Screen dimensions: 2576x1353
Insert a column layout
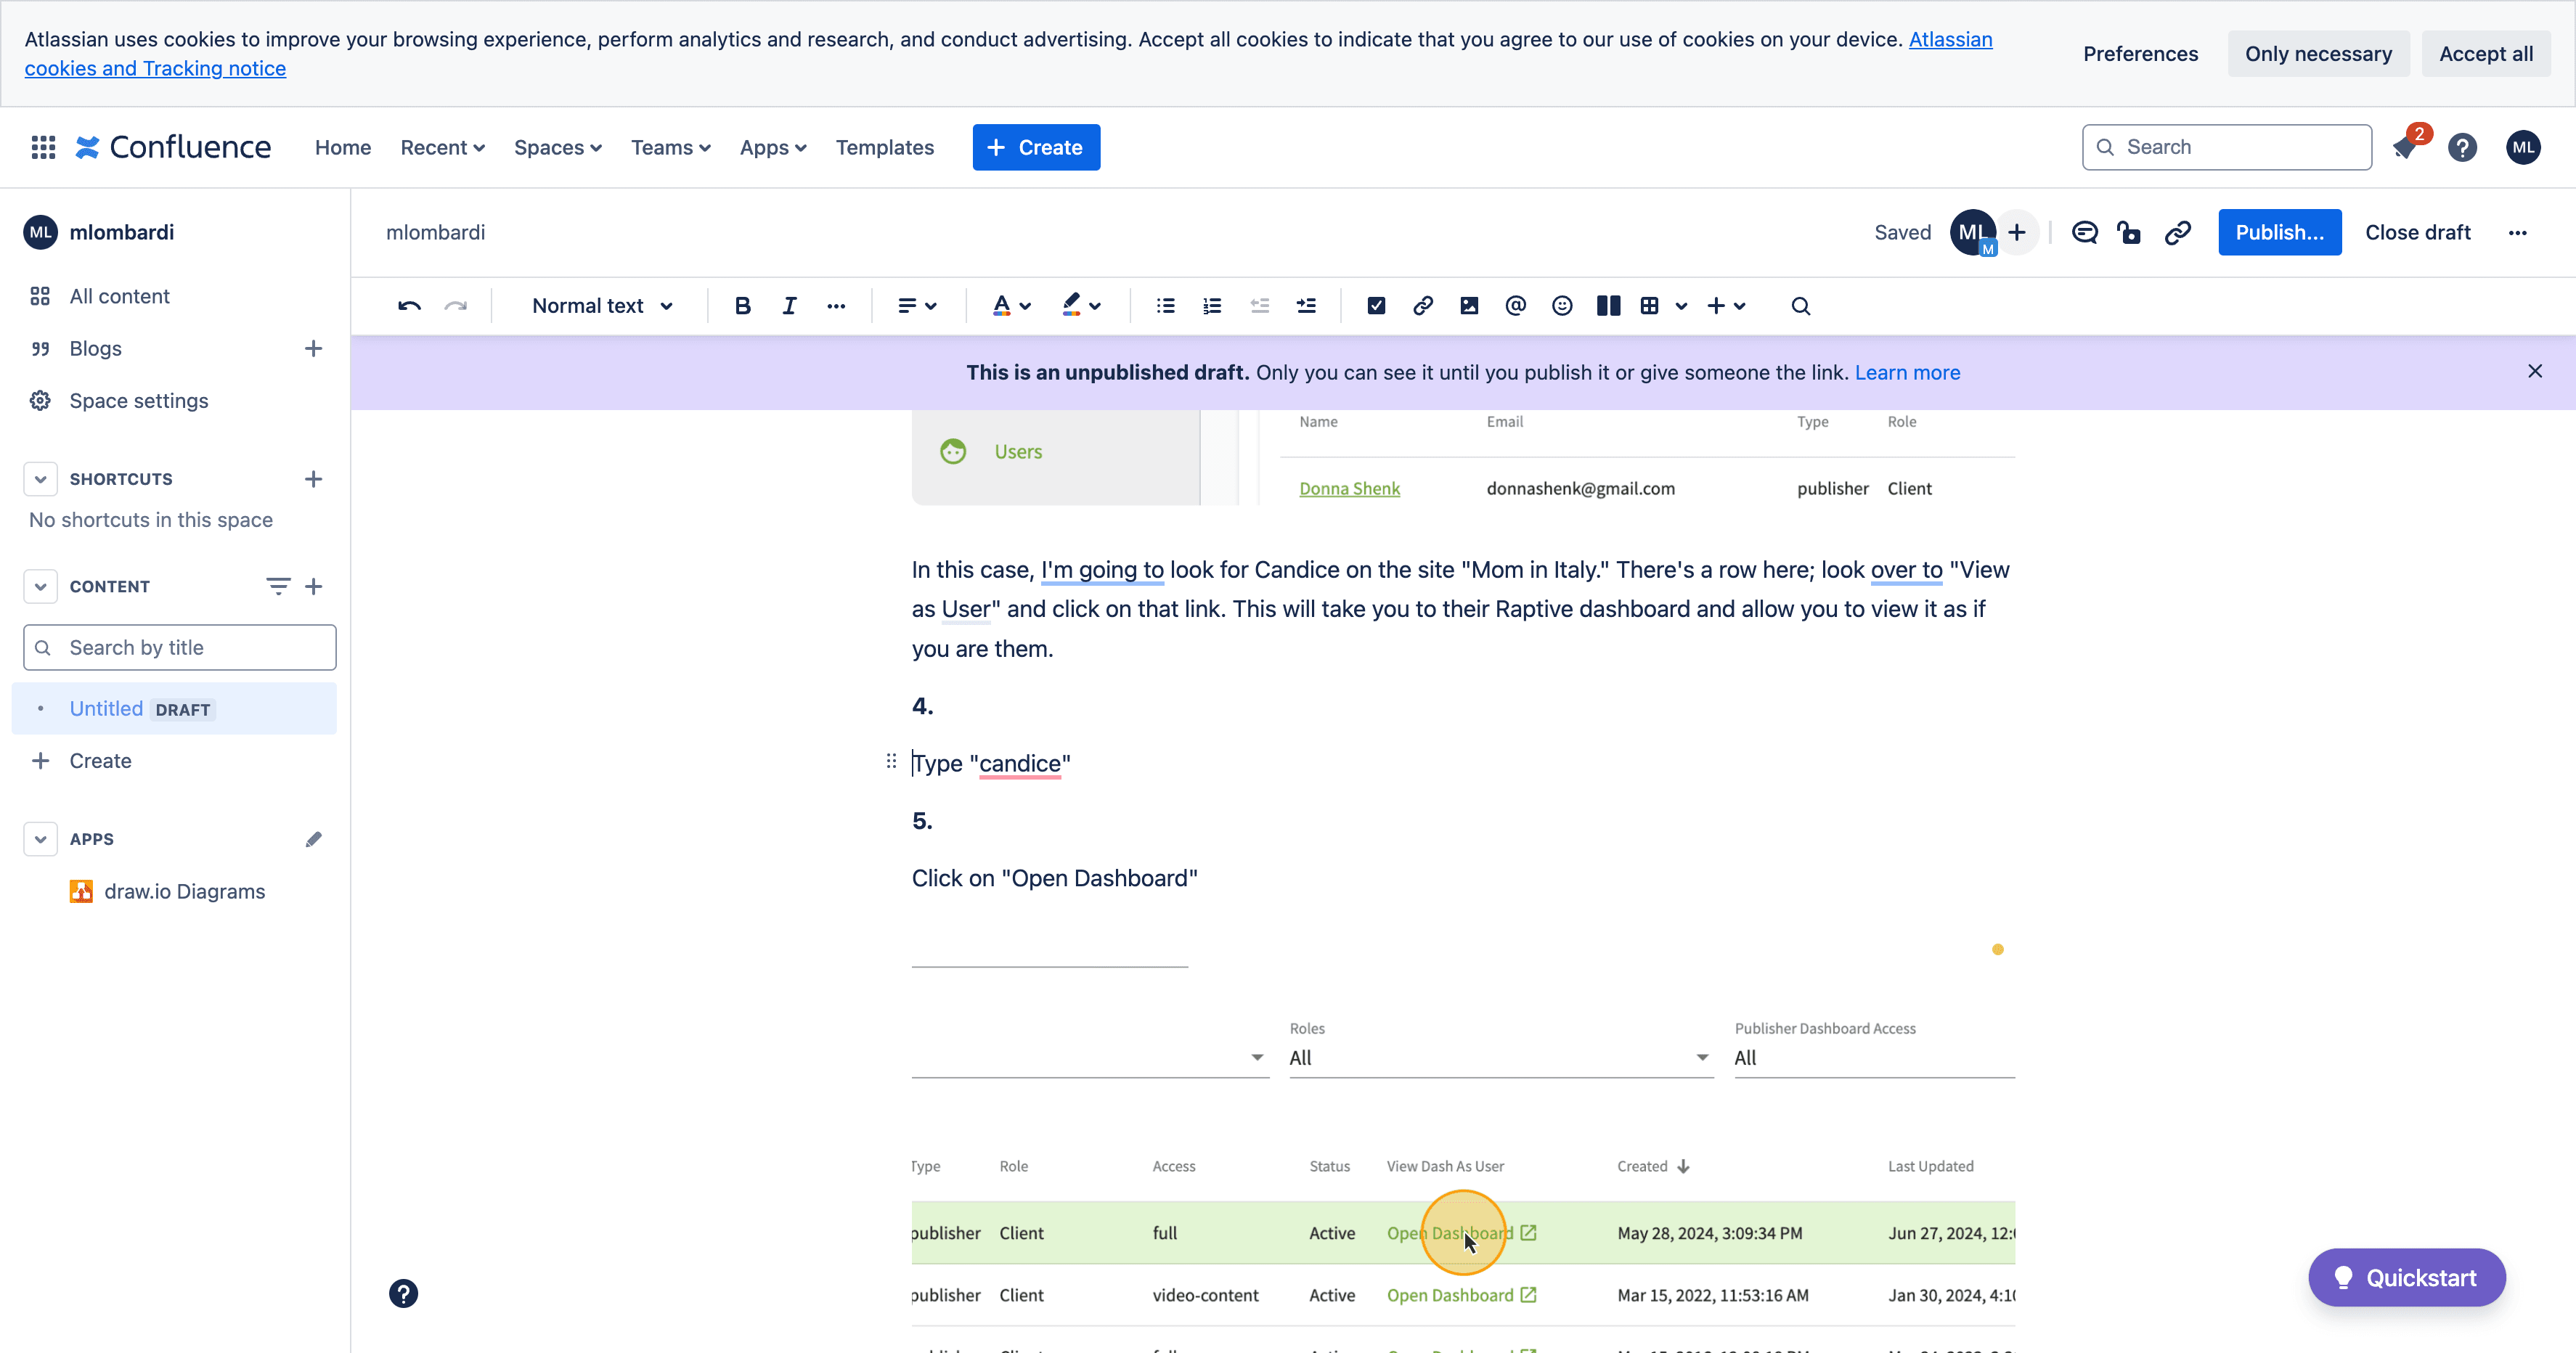point(1608,306)
